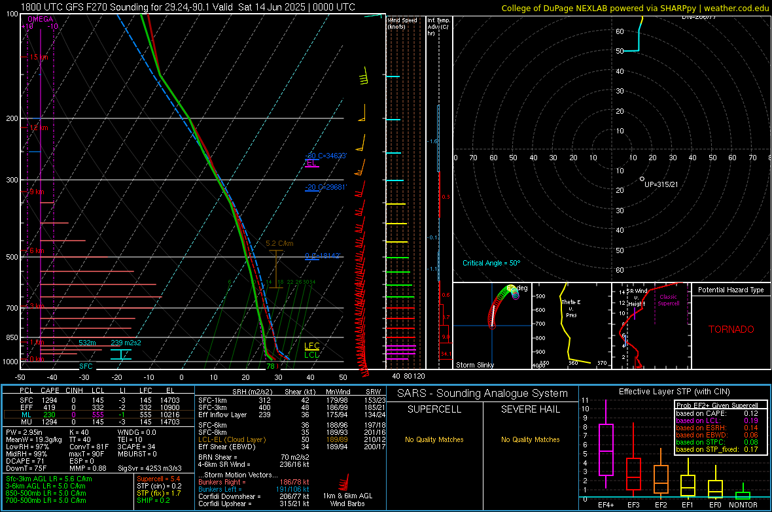Click the '5.2 C/km' lapse rate label
The height and width of the screenshot is (512, 772).
pos(279,243)
